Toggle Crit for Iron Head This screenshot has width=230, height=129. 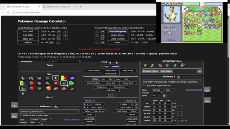(x=58, y=32)
